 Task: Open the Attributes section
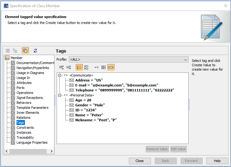click(24, 83)
